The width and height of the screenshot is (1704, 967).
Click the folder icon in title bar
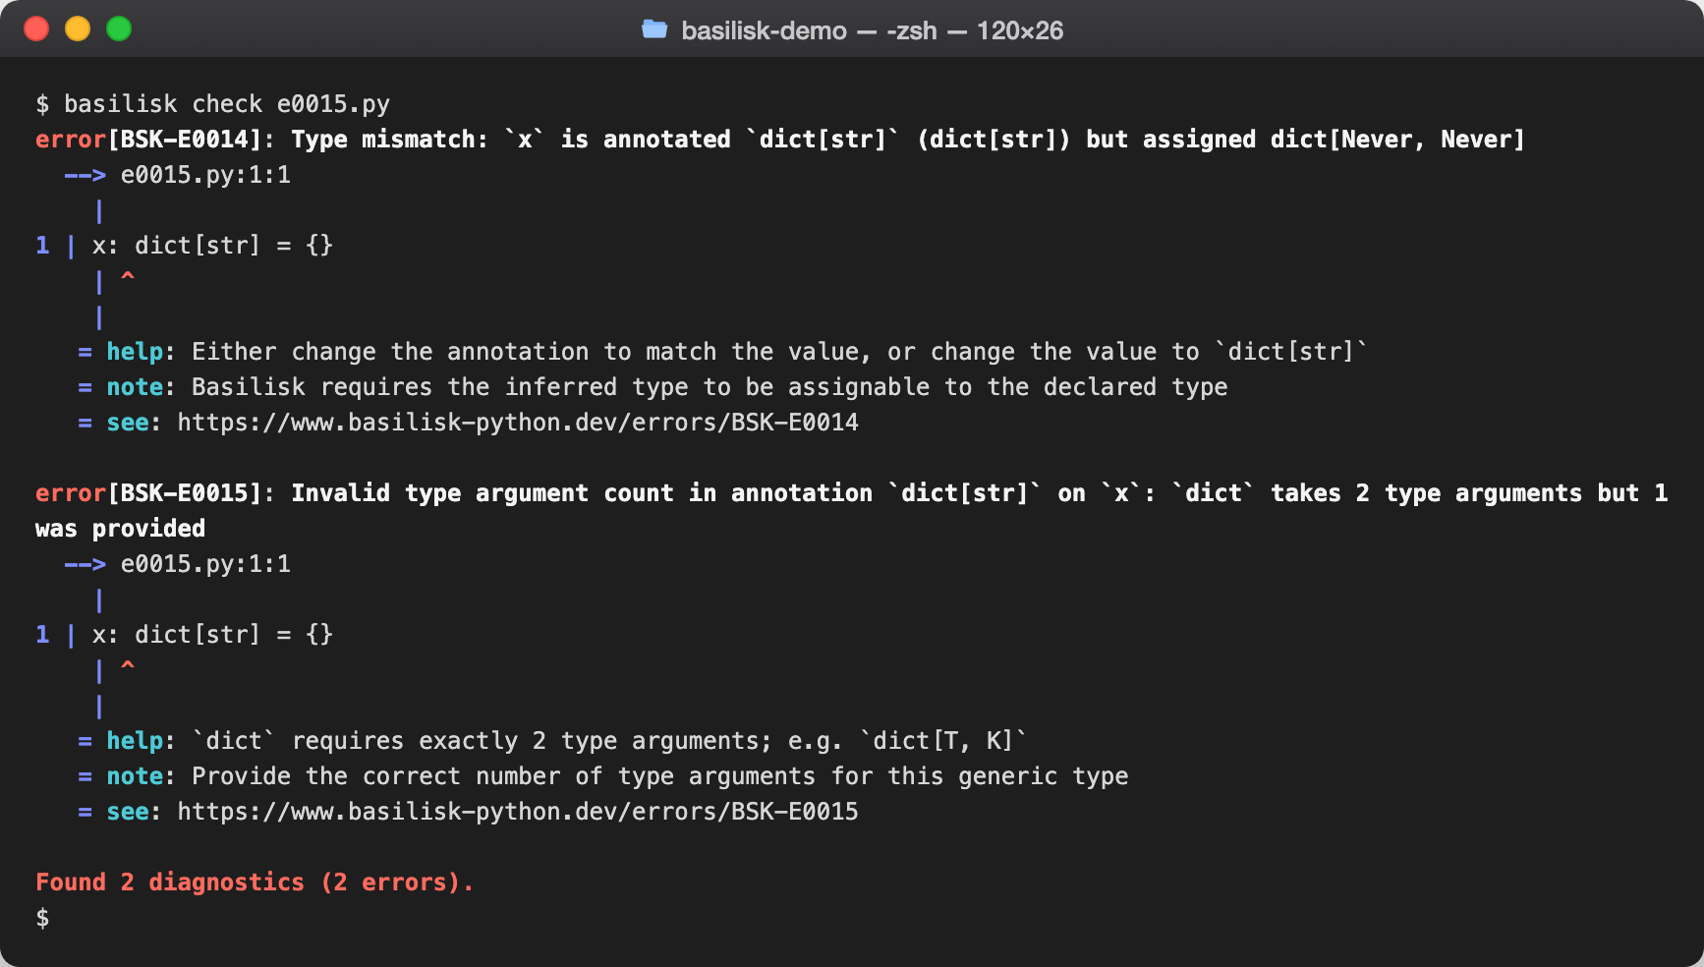click(654, 29)
